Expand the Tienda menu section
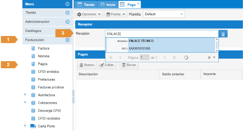The width and height of the screenshot is (243, 139). point(67,13)
